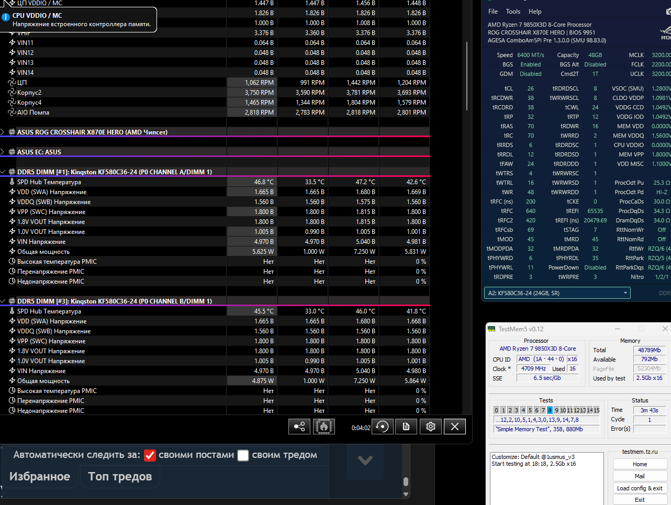Click status icon of DIMM [#1] Высокая температура PMIC
The image size is (671, 505).
click(x=12, y=261)
